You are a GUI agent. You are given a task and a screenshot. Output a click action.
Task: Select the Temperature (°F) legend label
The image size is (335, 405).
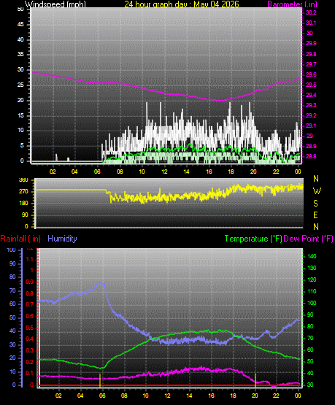253,239
